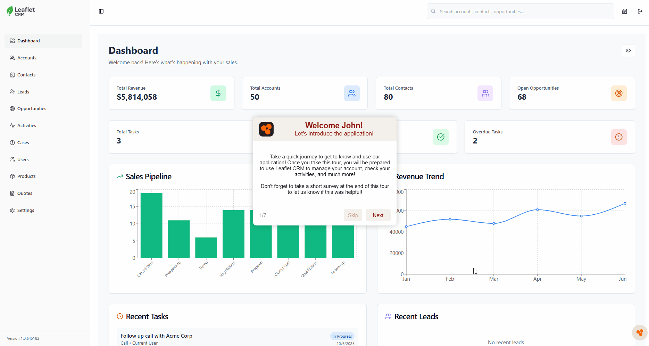Skip the welcome tour

coord(353,215)
